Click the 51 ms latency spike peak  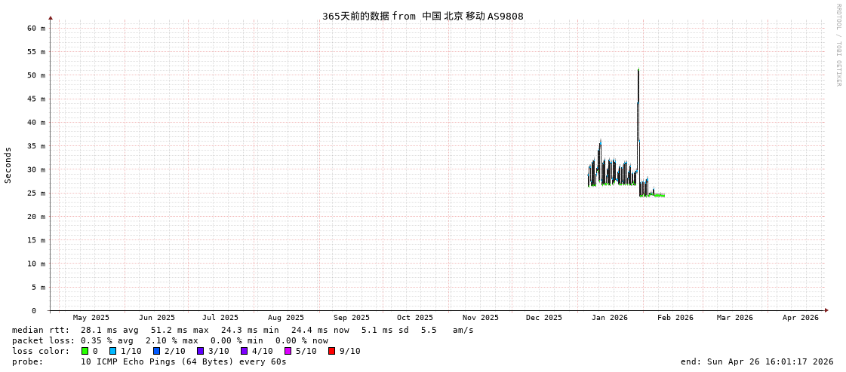[x=638, y=70]
